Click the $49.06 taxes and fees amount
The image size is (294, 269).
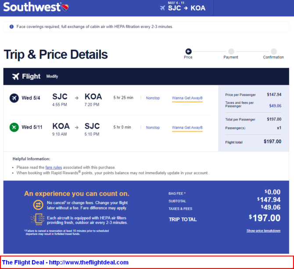click(x=275, y=106)
